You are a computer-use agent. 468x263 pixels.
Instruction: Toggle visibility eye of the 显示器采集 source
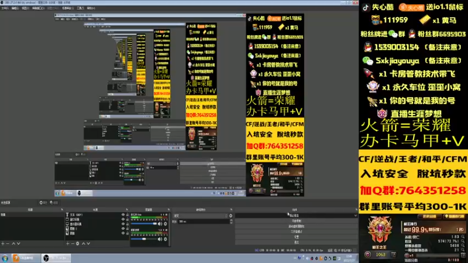[123, 224]
